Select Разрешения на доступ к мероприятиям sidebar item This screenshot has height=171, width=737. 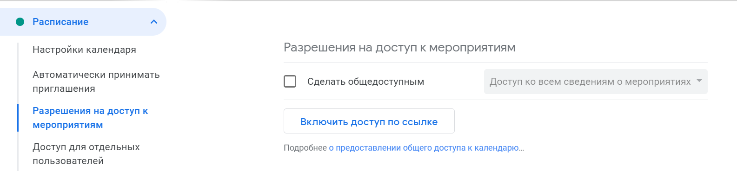click(x=90, y=118)
